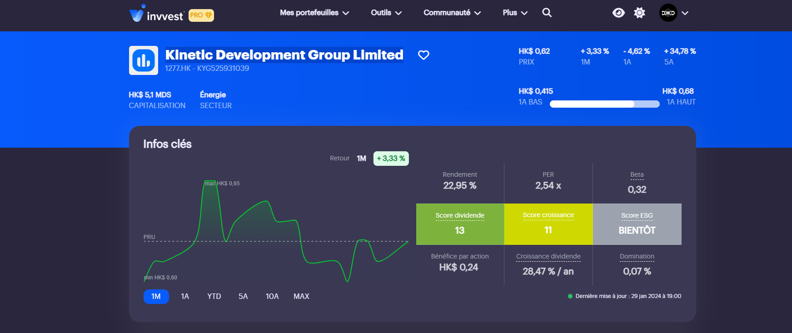Switch chart to YTD period
Image resolution: width=792 pixels, height=333 pixels.
pyautogui.click(x=214, y=296)
